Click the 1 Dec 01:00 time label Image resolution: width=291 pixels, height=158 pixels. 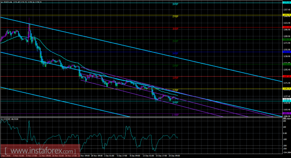click(109, 156)
